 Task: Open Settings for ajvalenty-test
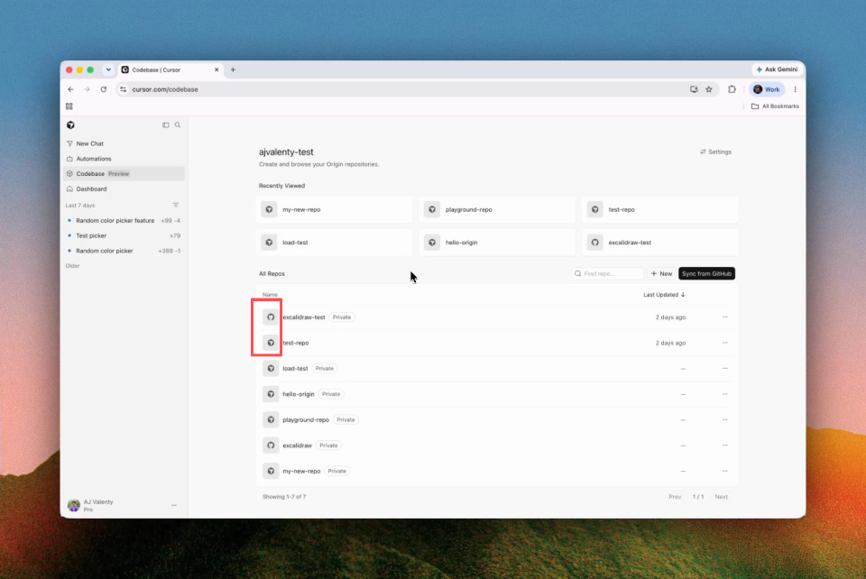(715, 152)
